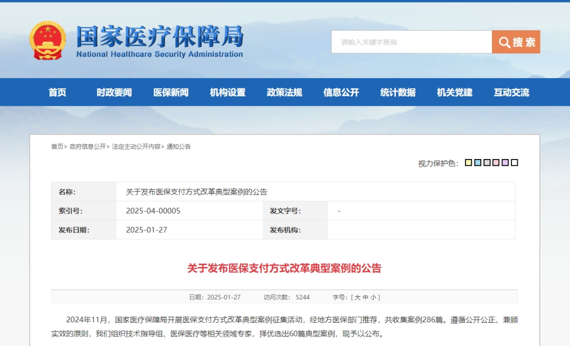The width and height of the screenshot is (570, 346).
Task: Select the blue eye-protection color swatch
Action: pos(478,163)
